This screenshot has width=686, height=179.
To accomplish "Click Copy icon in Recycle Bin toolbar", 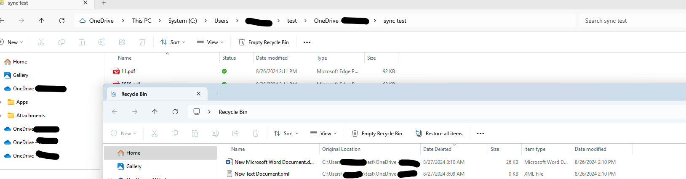I will pyautogui.click(x=175, y=133).
